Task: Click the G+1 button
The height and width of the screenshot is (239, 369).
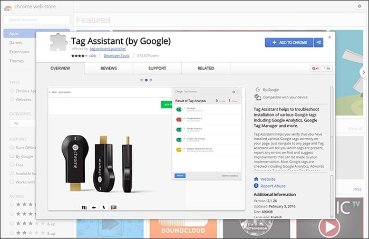Action: click(315, 69)
